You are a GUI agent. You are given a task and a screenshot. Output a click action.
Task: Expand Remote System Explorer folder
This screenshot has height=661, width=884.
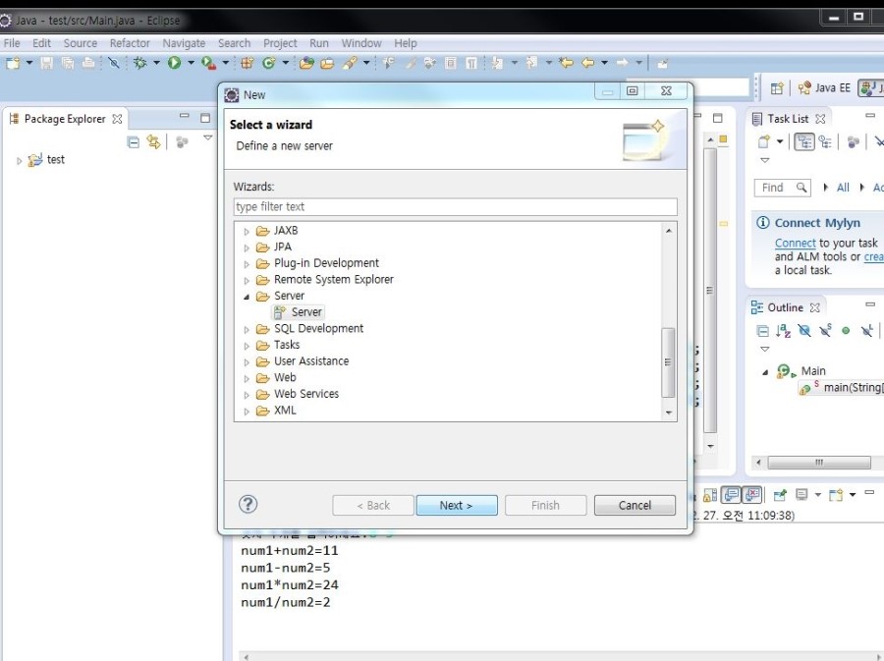click(247, 281)
